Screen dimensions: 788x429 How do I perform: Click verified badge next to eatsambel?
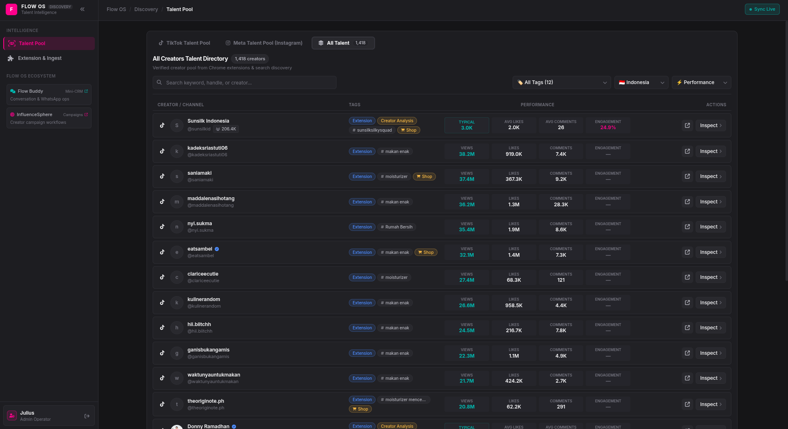click(x=217, y=249)
